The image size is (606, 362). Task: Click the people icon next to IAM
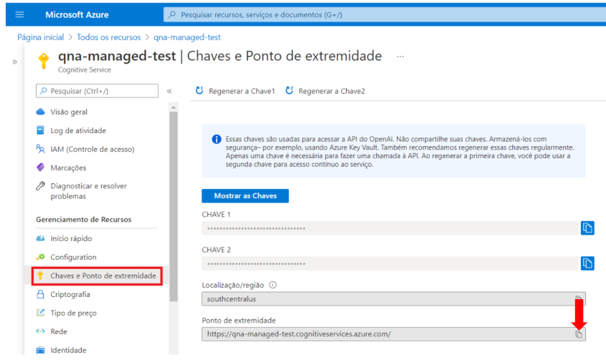pos(40,149)
